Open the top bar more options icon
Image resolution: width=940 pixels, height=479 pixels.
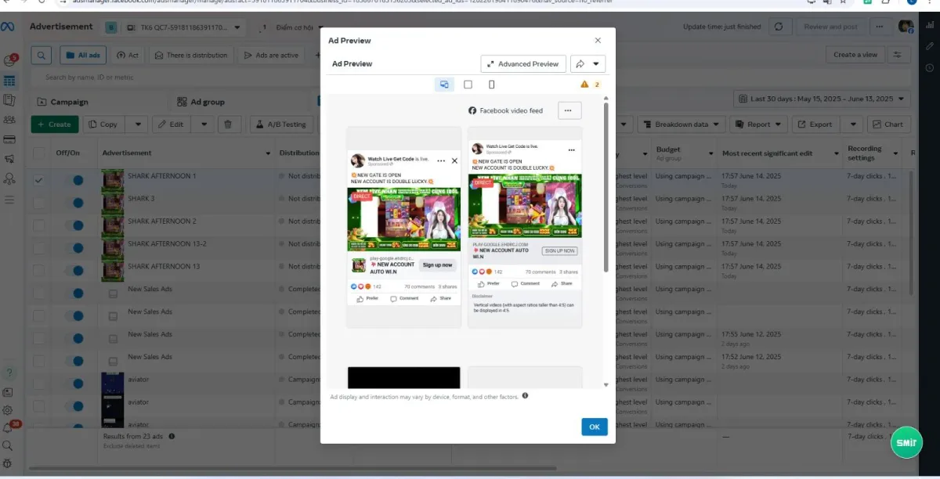coord(881,27)
